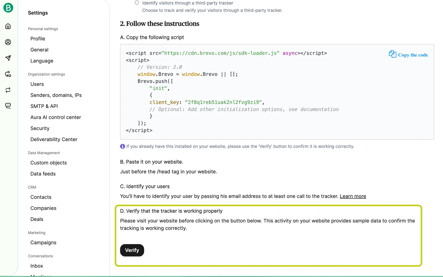Open the Campaigns paper-plane icon
This screenshot has width=443, height=277.
pyautogui.click(x=8, y=58)
